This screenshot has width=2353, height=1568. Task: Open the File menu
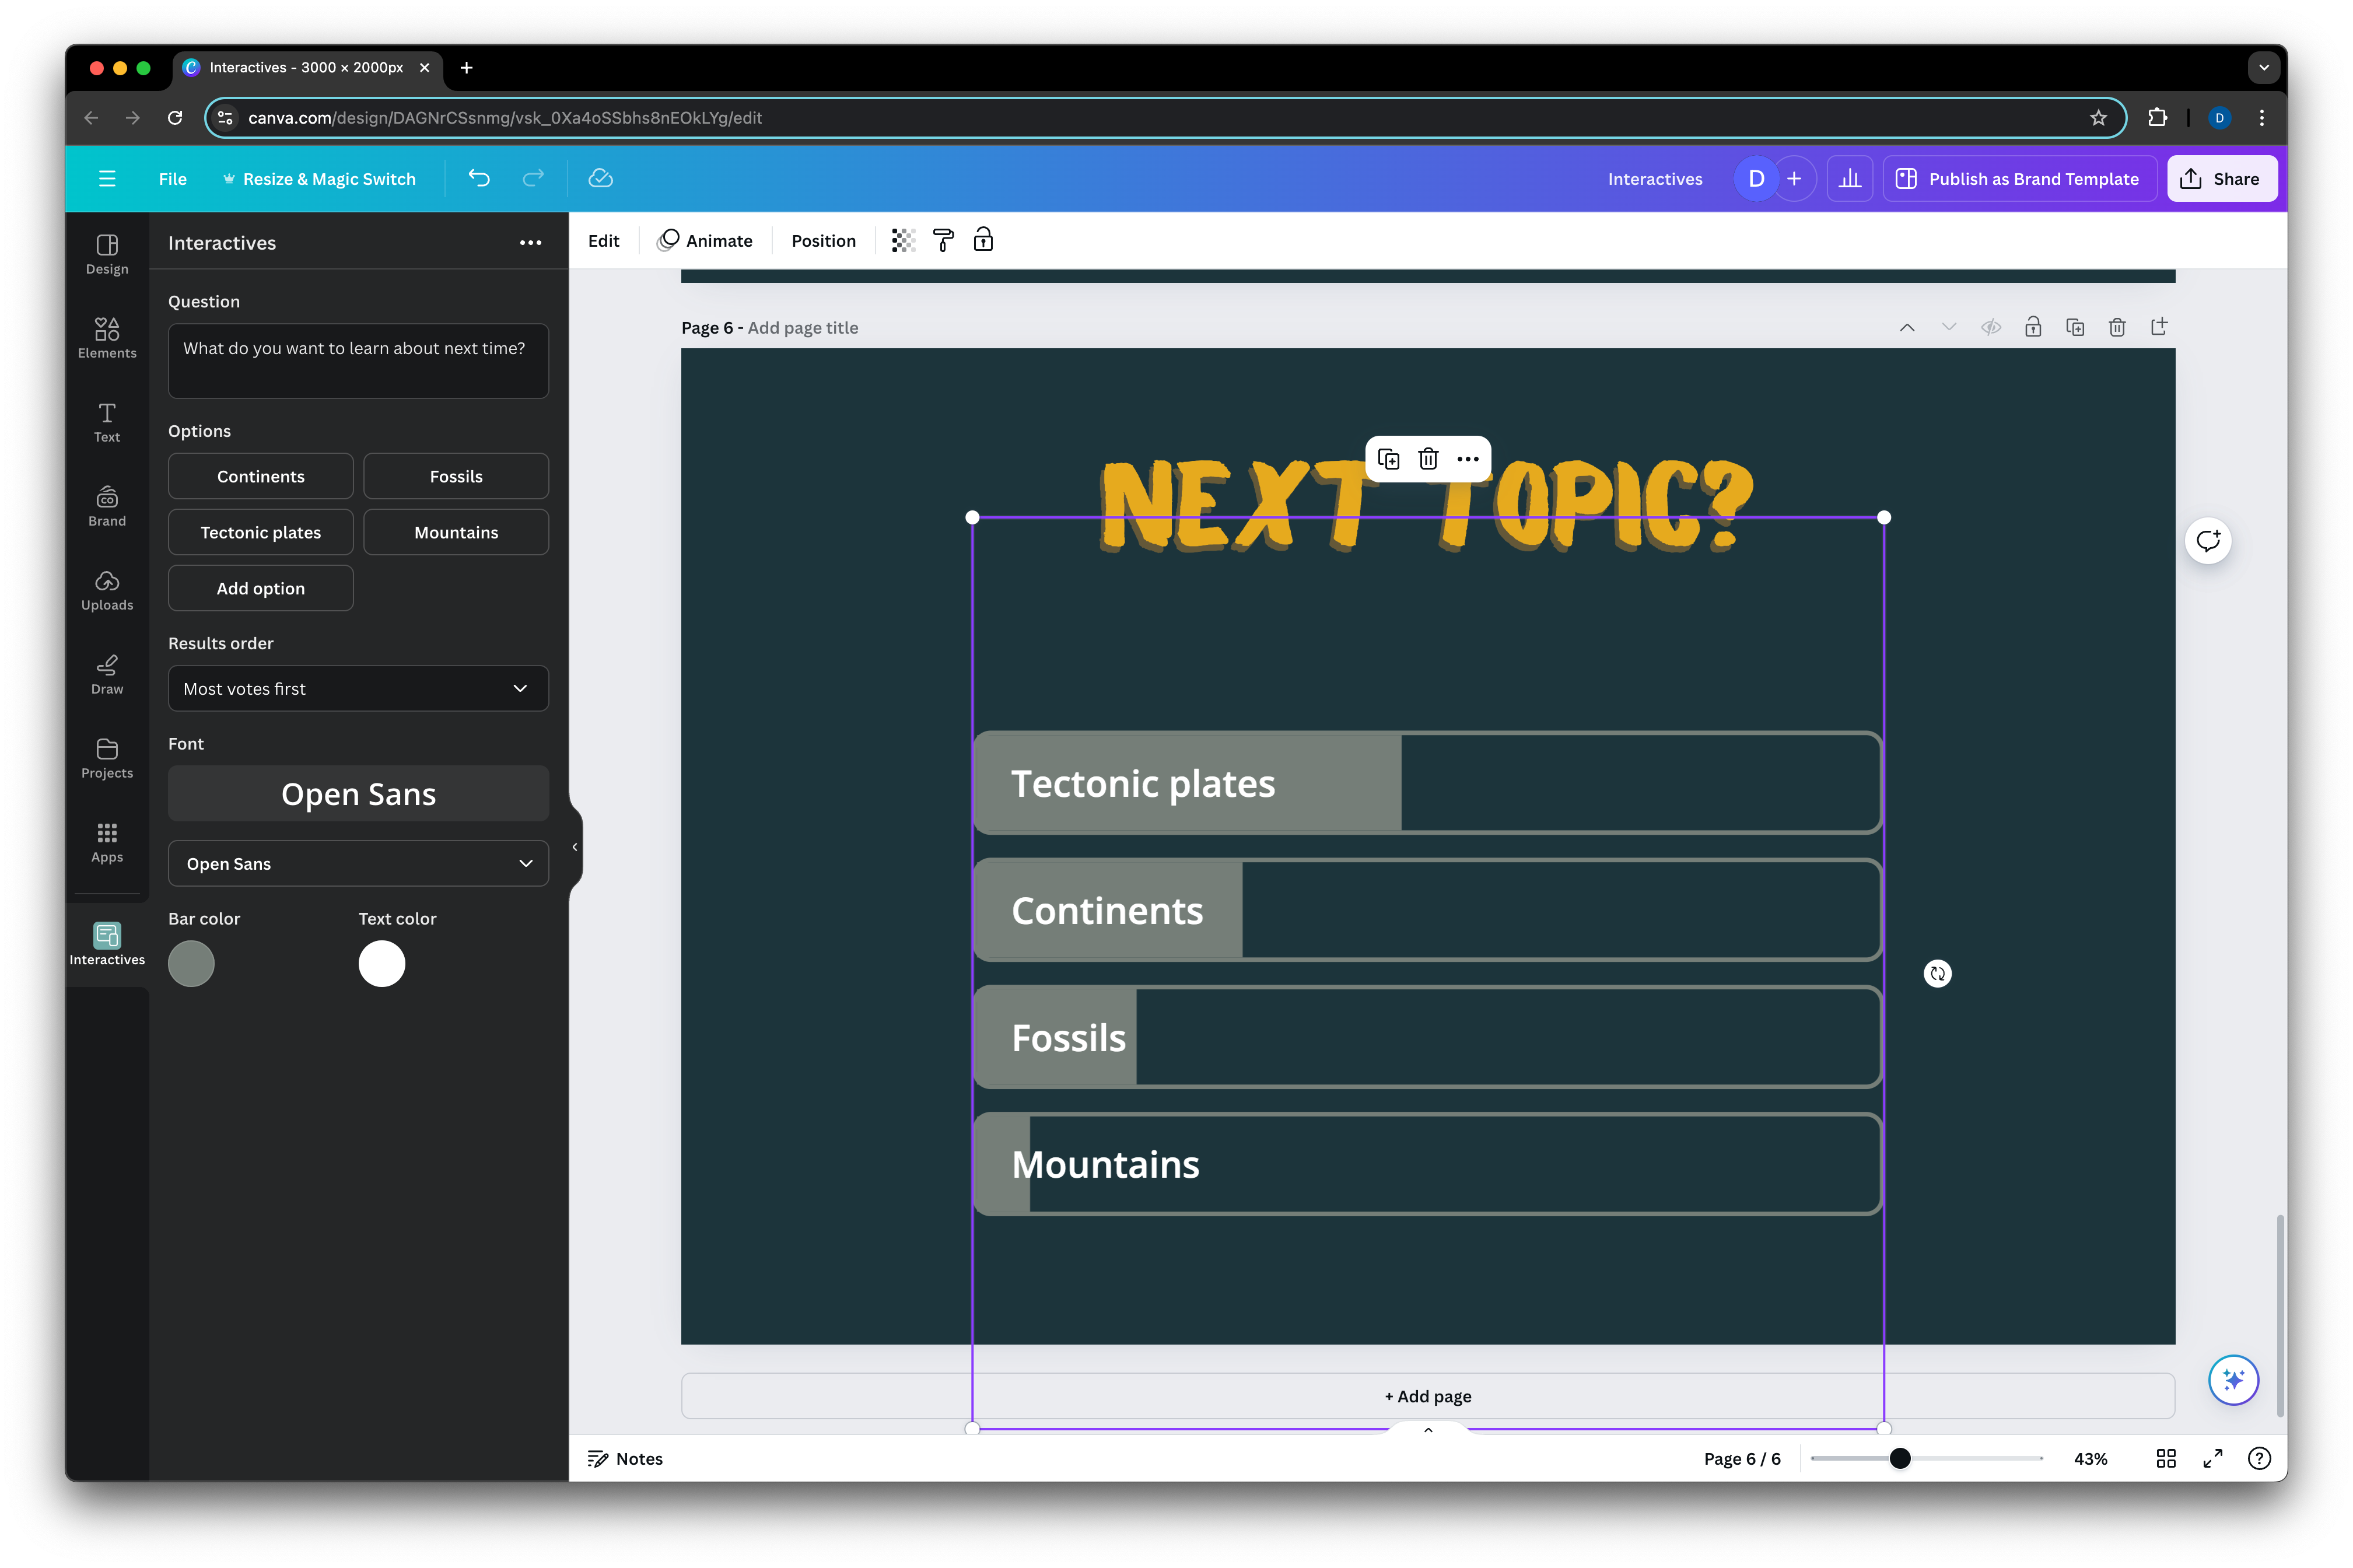coord(172,178)
